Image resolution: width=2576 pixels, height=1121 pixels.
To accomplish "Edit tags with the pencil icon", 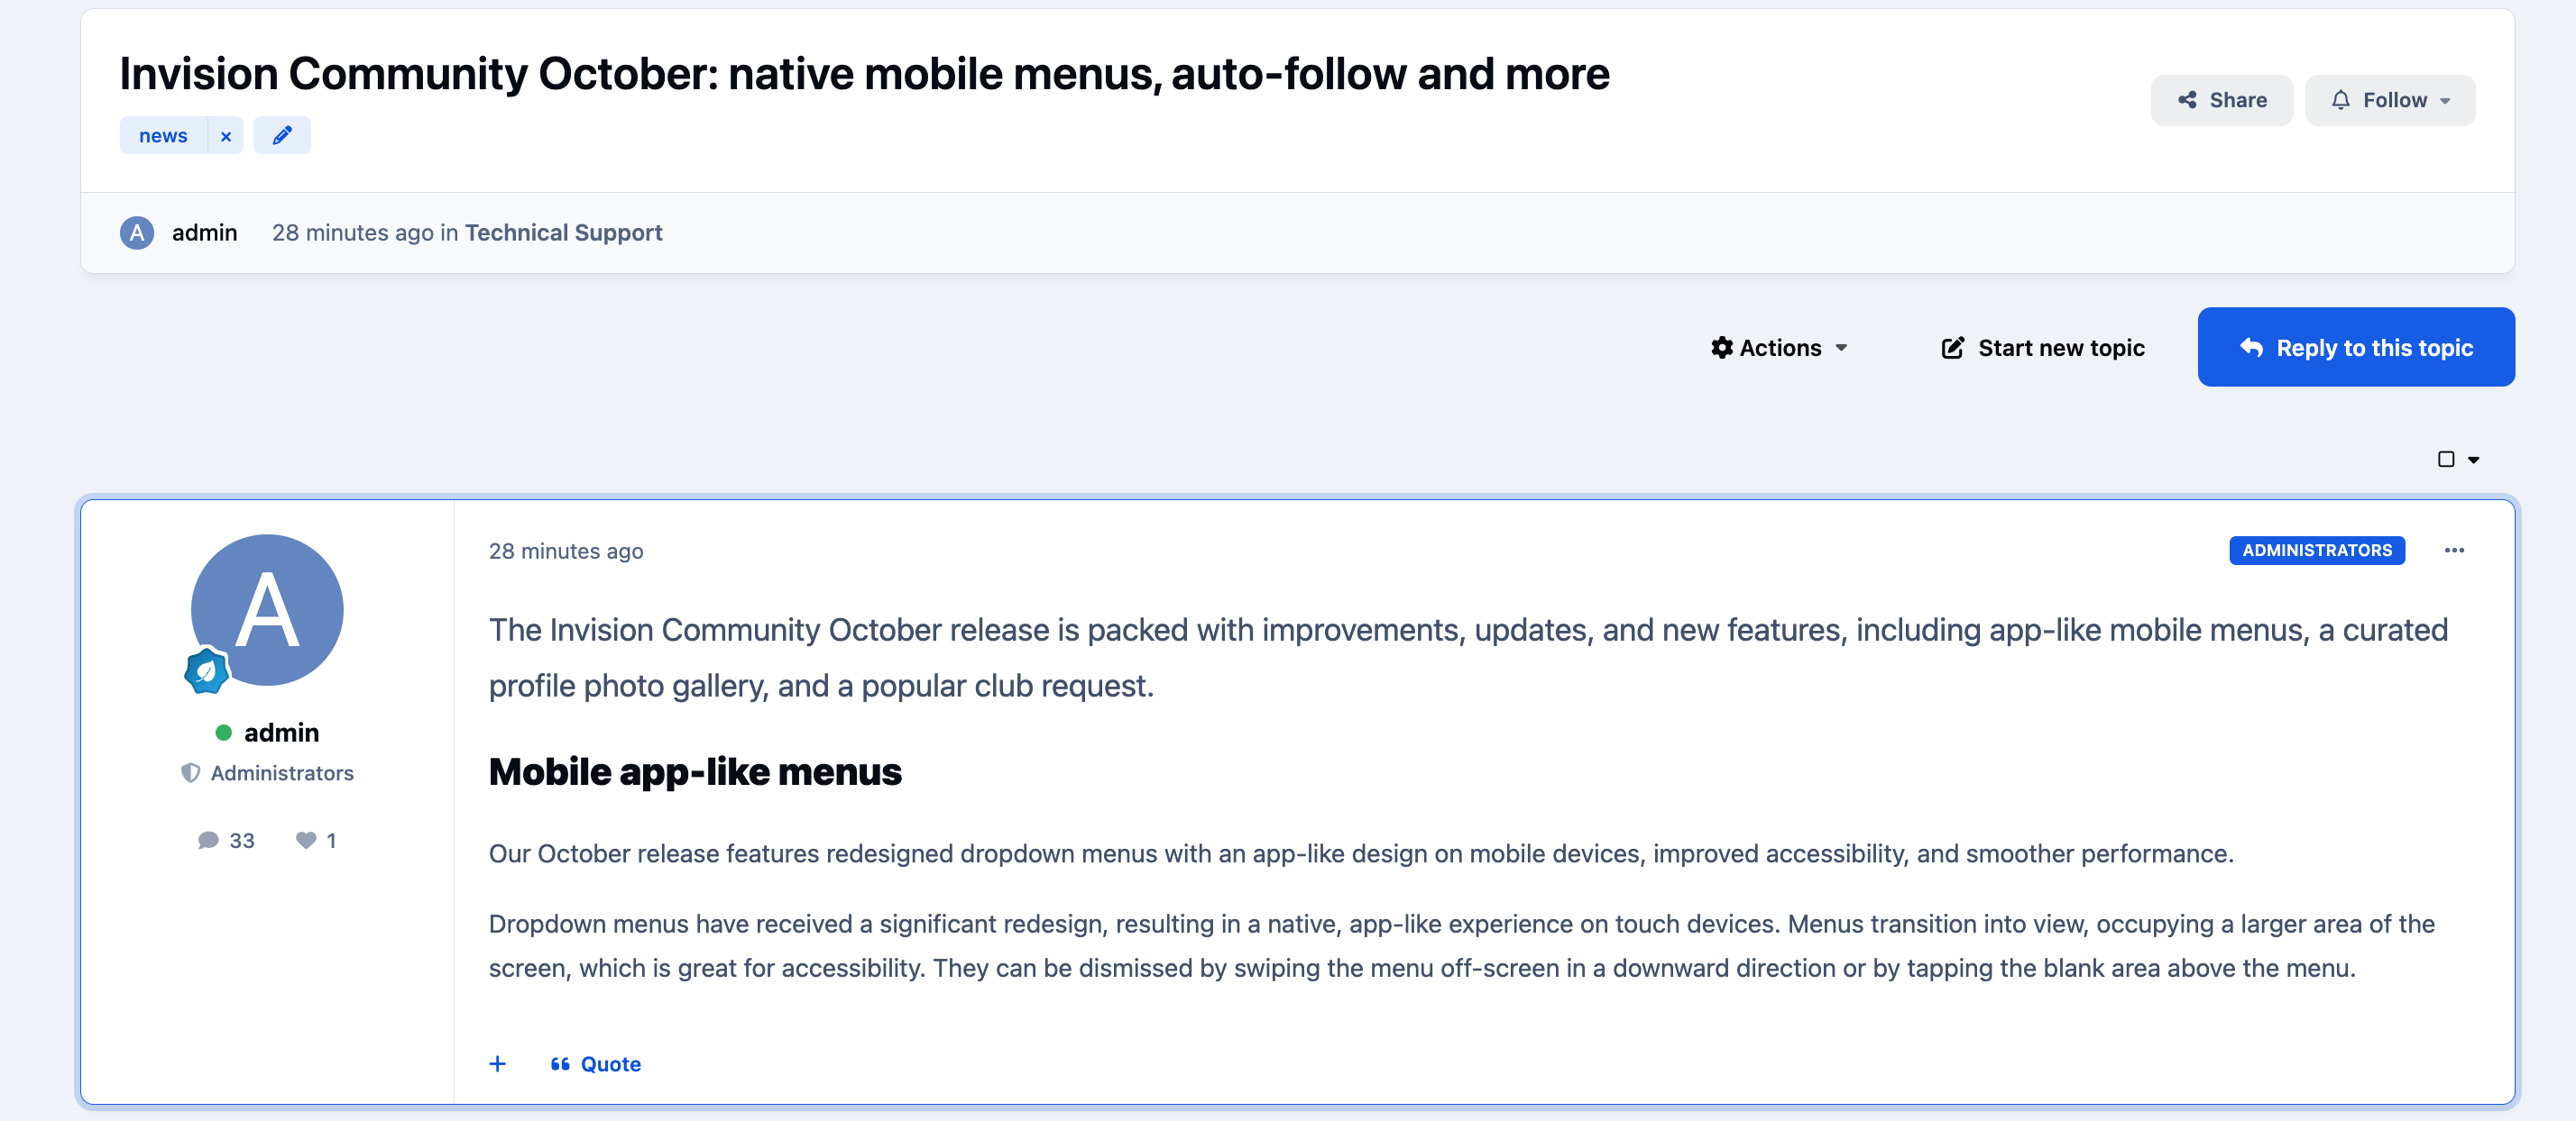I will pyautogui.click(x=282, y=136).
